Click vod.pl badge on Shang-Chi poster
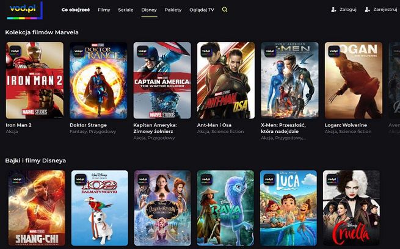This screenshot has width=400, height=249. (x=18, y=179)
